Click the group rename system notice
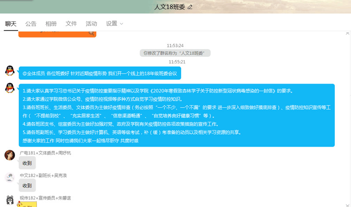The height and width of the screenshot is (207, 351). point(175,53)
